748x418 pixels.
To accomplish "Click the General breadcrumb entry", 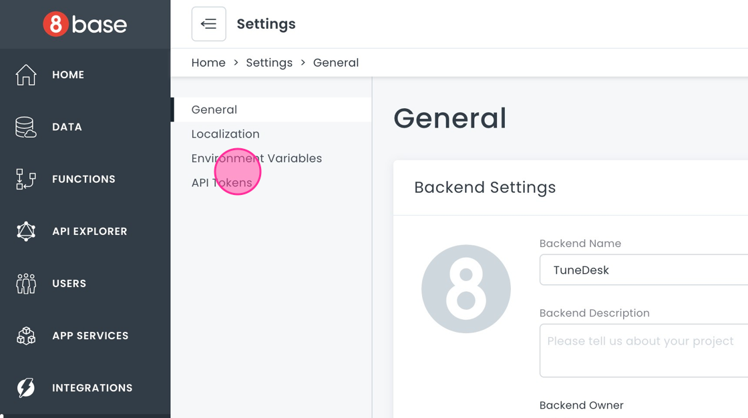I will (x=336, y=62).
